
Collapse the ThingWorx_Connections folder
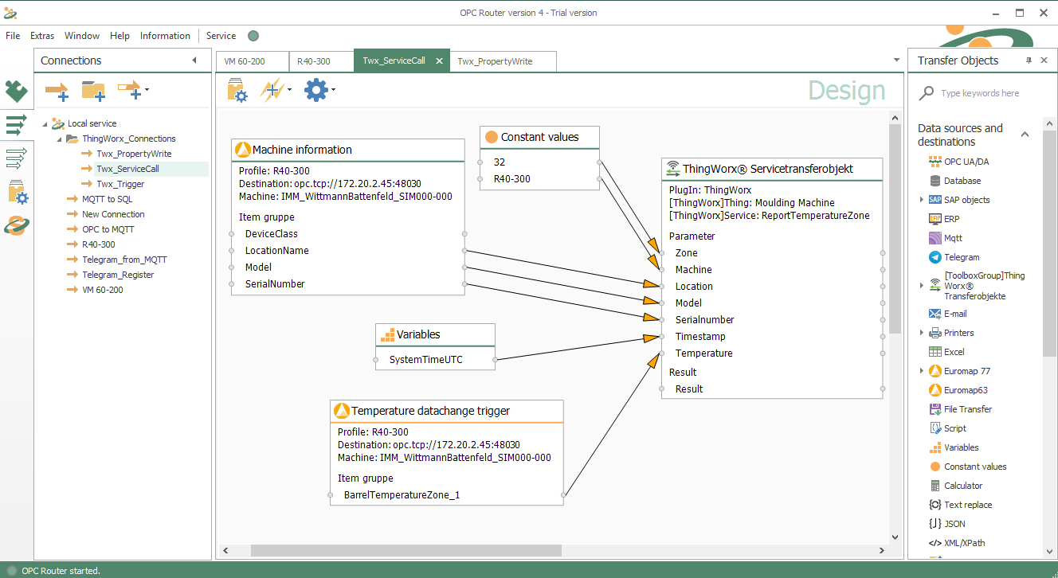coord(61,139)
